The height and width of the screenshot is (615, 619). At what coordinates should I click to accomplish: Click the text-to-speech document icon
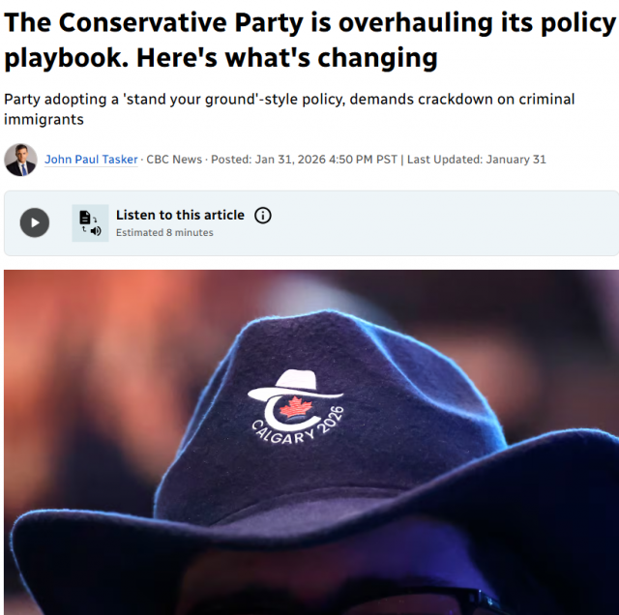point(90,223)
